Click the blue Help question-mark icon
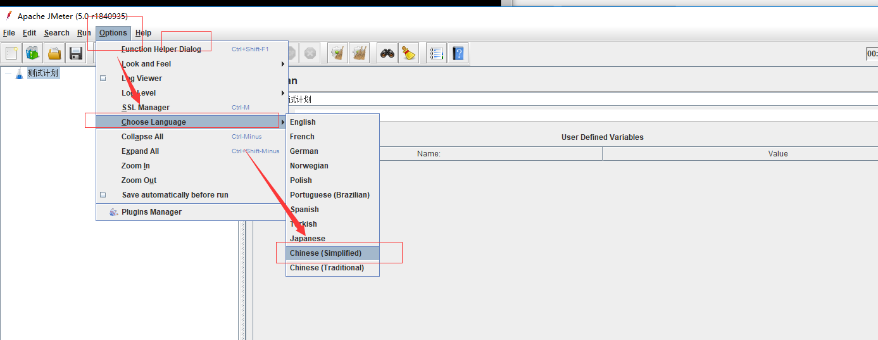Screen dimensions: 878x340 point(458,53)
